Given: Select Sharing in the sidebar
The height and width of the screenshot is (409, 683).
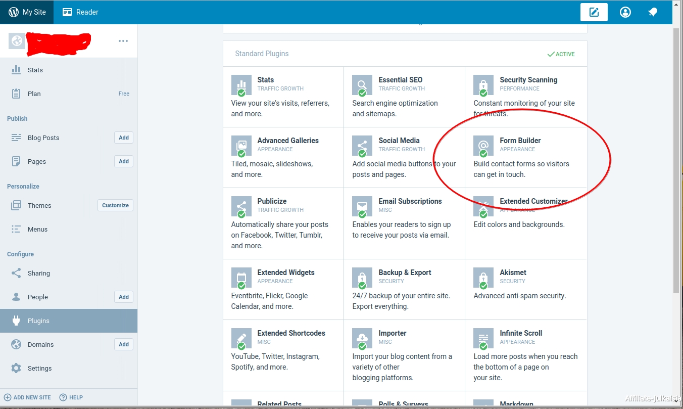Looking at the screenshot, I should point(38,273).
